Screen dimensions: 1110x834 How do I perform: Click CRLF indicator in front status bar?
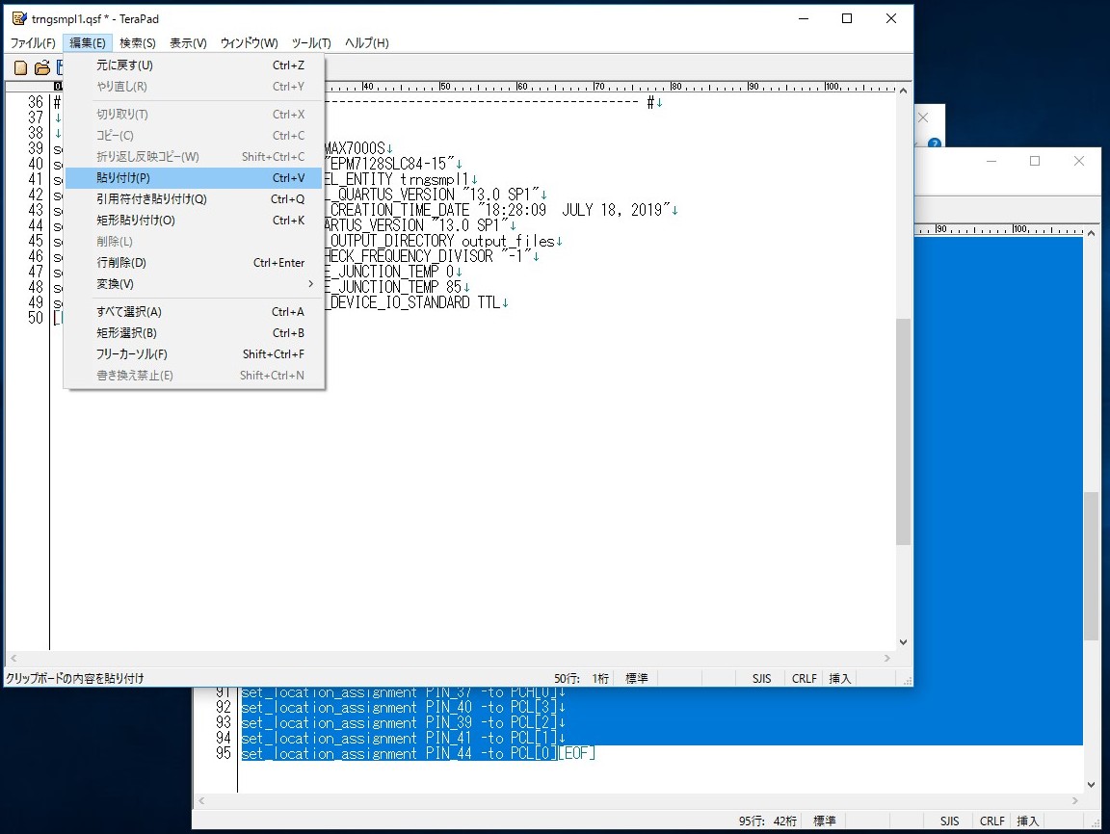click(x=805, y=678)
